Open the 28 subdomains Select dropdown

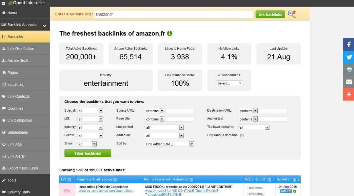click(x=229, y=83)
